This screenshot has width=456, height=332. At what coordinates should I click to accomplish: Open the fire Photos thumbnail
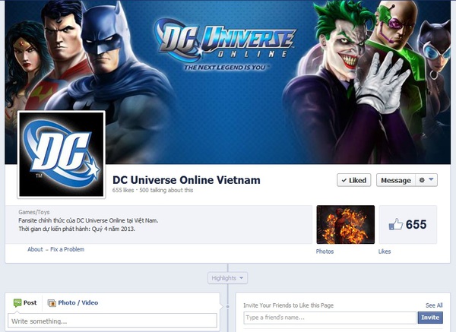(x=346, y=224)
